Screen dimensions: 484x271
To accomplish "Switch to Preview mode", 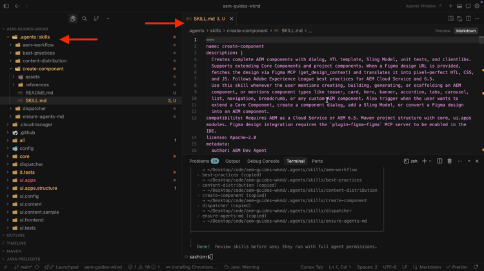I will pos(443,31).
